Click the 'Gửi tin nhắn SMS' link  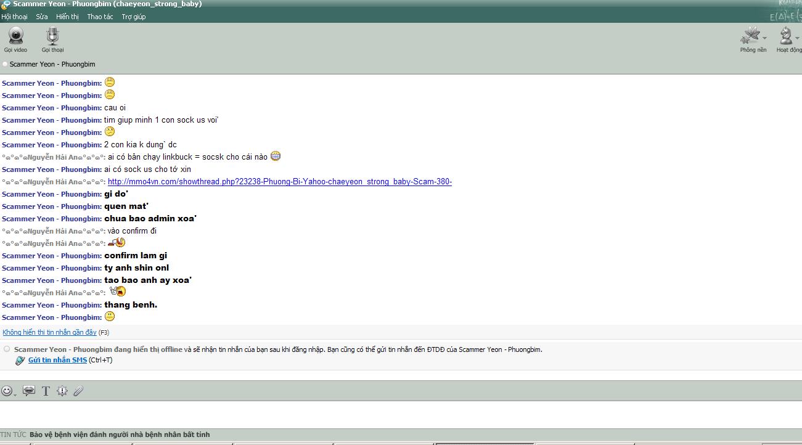click(x=57, y=360)
